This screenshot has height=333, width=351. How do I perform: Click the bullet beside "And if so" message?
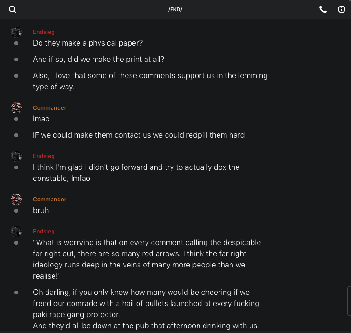[x=16, y=60]
